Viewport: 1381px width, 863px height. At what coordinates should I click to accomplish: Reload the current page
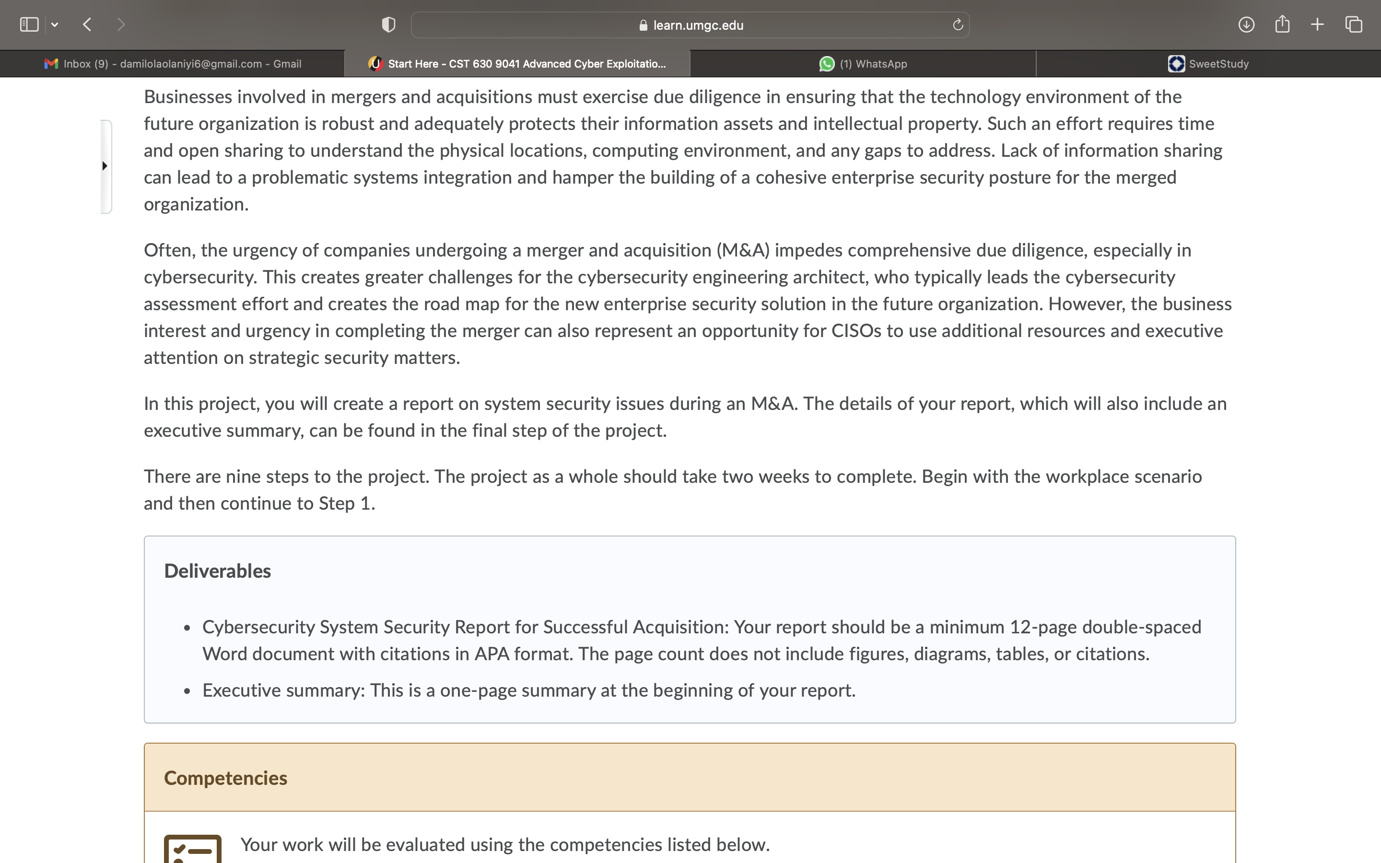tap(958, 24)
